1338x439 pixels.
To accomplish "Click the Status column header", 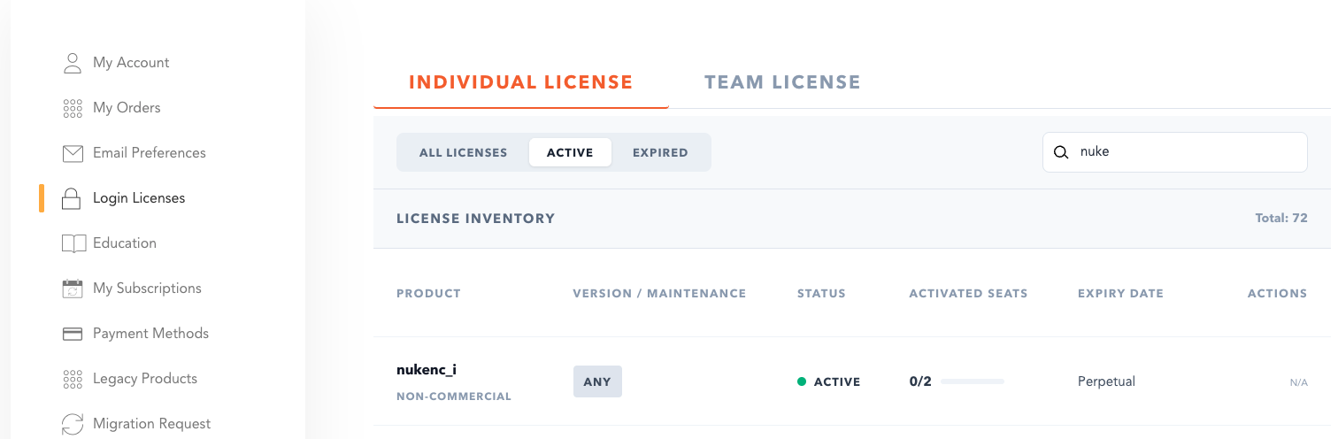I will [x=821, y=293].
